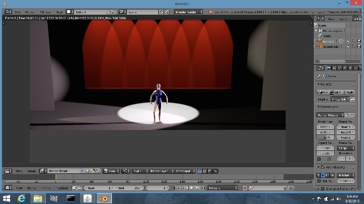This screenshot has height=204, width=364.
Task: Select World in the outliner
Action: [x=327, y=36]
